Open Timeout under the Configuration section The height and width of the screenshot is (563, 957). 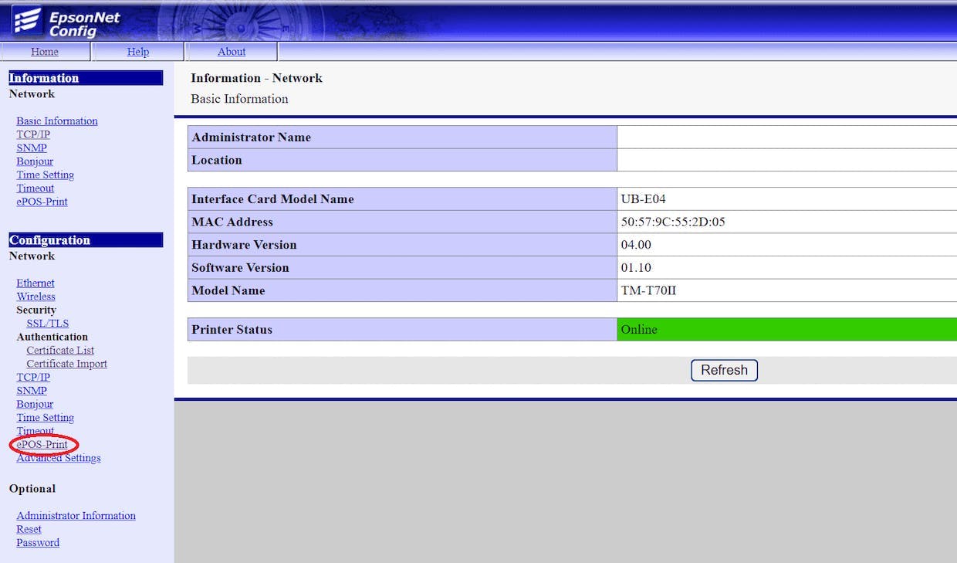coord(36,431)
